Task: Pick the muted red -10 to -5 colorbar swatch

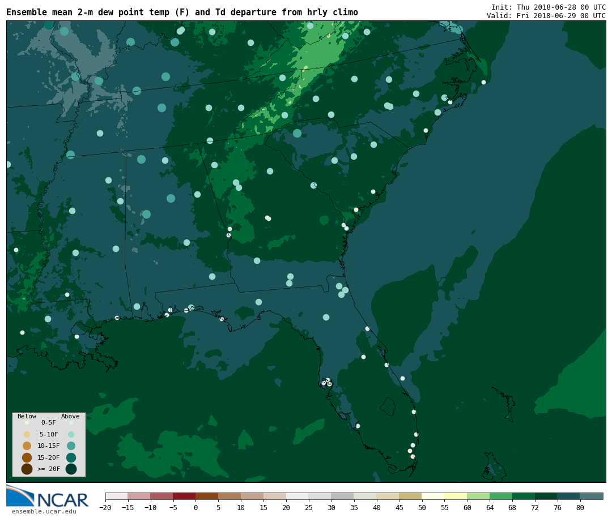Action: click(x=162, y=496)
